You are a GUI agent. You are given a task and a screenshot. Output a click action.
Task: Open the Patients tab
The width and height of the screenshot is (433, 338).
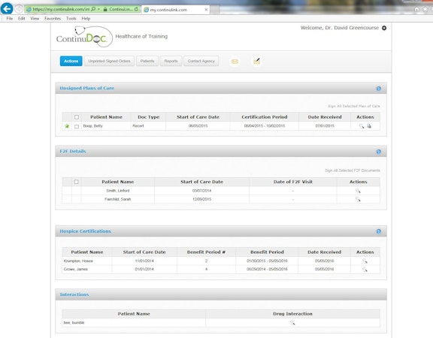tap(147, 61)
